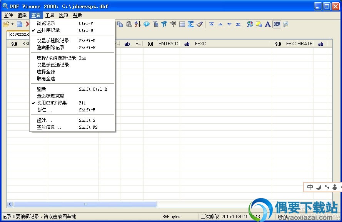Click the FEXD column header
Viewport: 342px width, 222px height.
[x=225, y=44]
